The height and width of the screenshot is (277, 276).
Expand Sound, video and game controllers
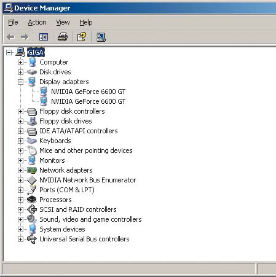20,220
